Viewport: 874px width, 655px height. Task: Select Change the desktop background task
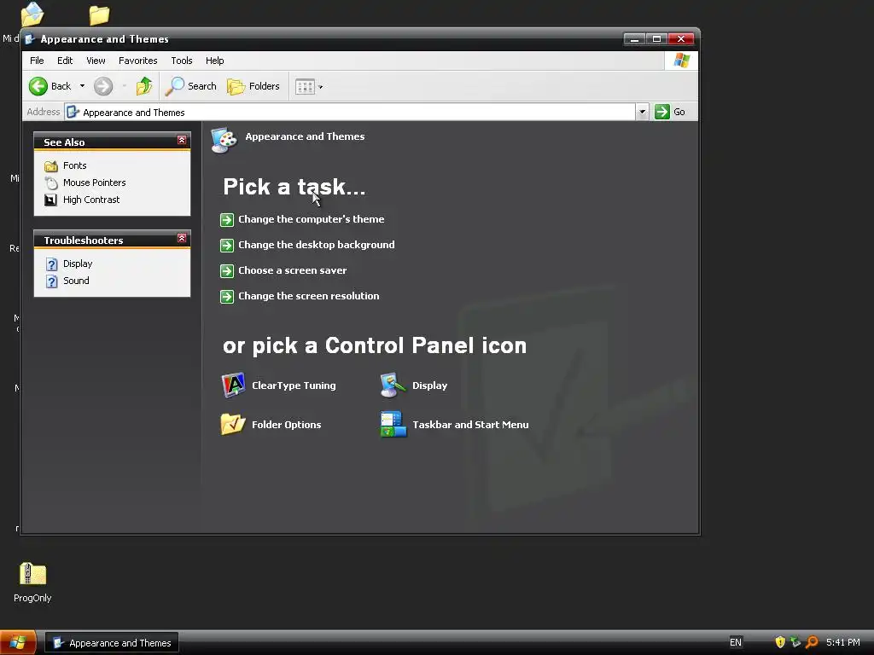316,245
